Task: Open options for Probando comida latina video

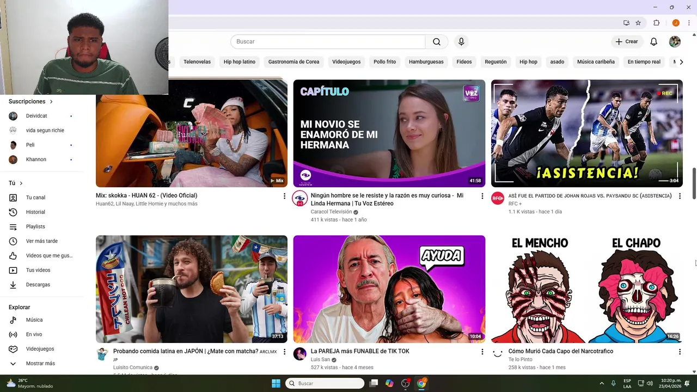Action: pos(284,352)
